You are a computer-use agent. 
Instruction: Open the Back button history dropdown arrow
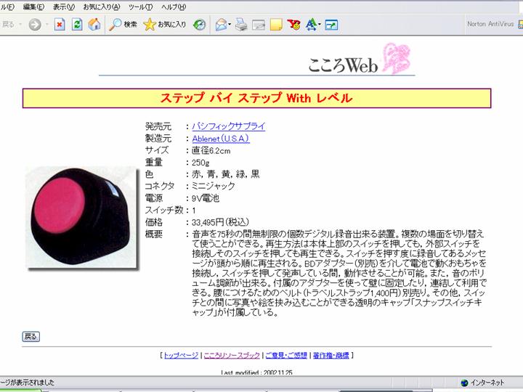coord(20,25)
